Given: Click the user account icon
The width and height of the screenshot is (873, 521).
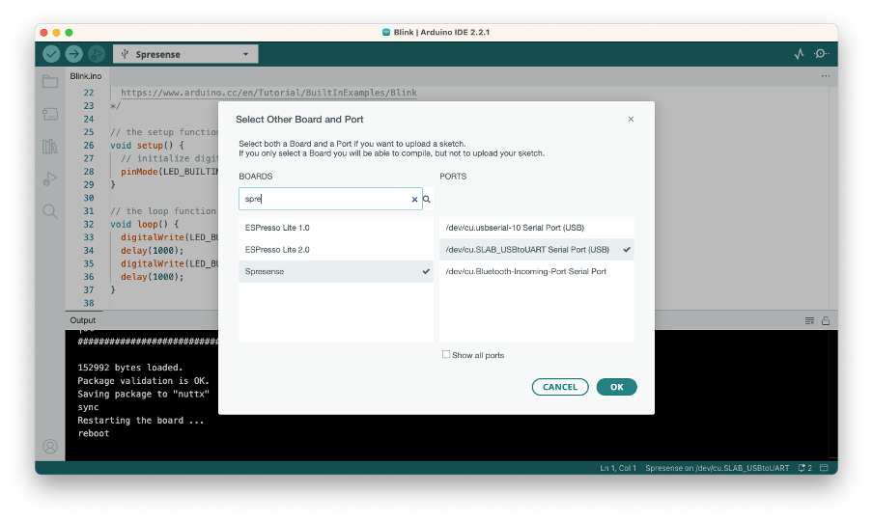Looking at the screenshot, I should [50, 447].
